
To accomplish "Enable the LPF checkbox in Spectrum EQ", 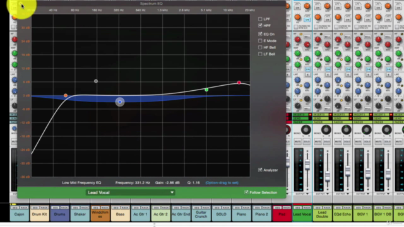I will 260,19.
